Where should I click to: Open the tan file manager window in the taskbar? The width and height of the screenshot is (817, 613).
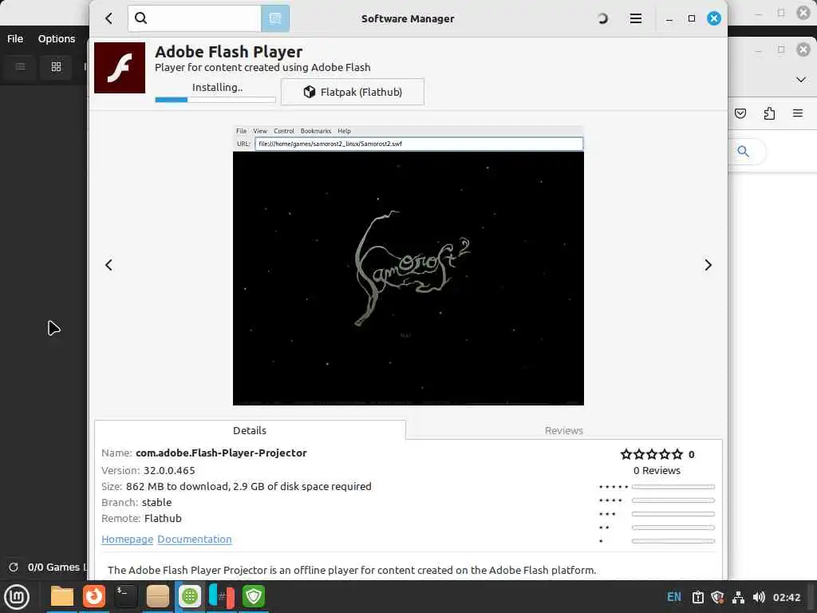157,596
